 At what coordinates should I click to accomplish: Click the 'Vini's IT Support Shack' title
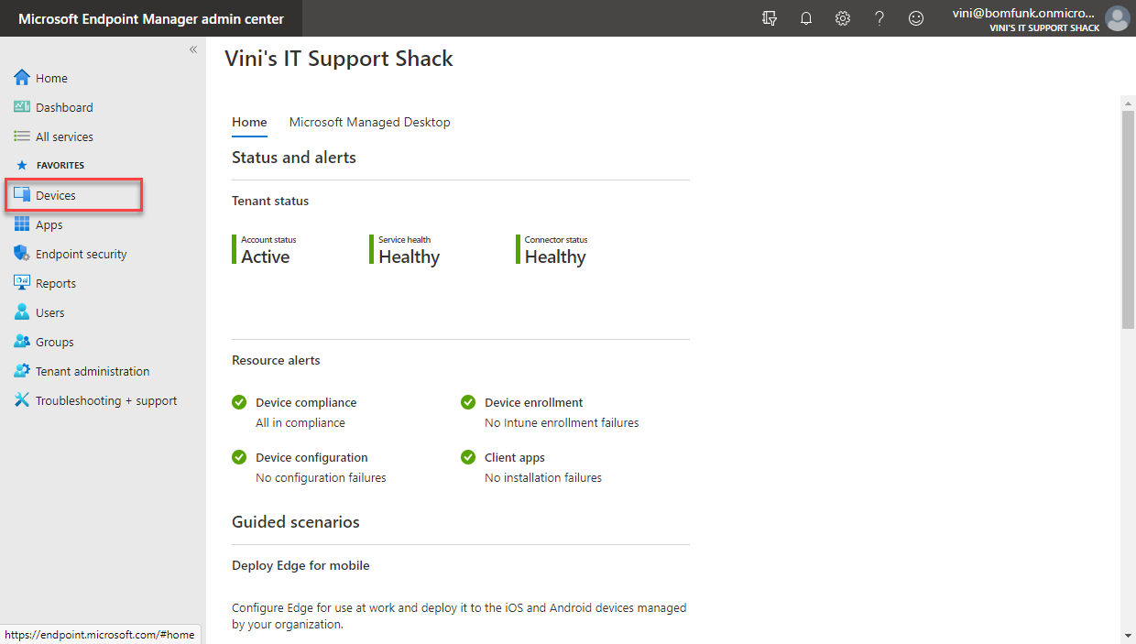click(339, 59)
